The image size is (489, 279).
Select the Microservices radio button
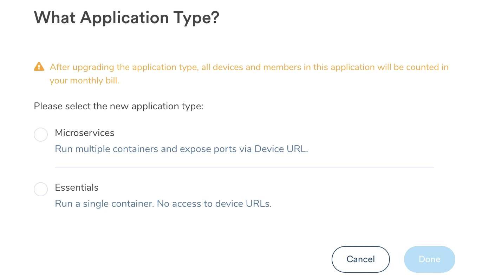coord(41,135)
